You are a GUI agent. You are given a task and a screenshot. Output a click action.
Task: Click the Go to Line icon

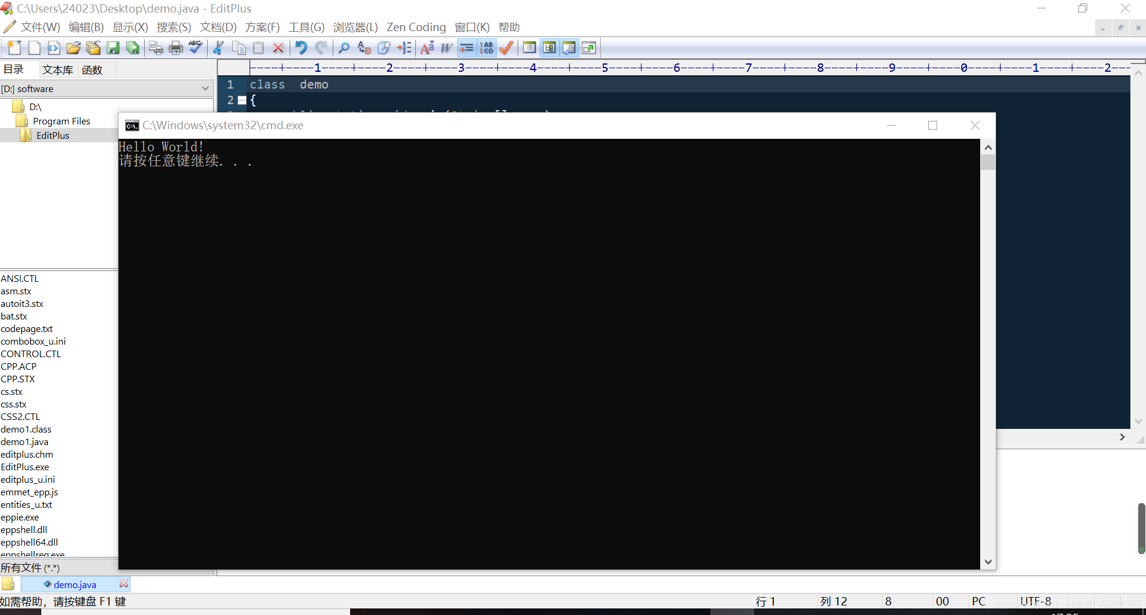point(404,48)
